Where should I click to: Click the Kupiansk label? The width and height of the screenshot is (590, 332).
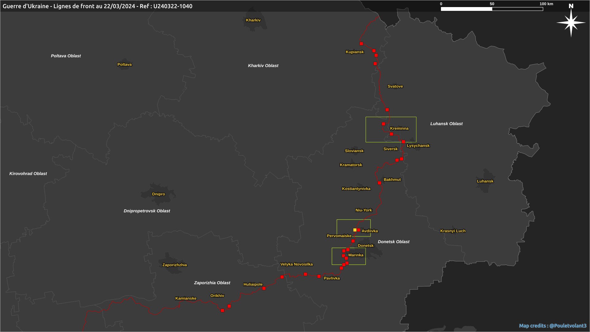tap(355, 52)
